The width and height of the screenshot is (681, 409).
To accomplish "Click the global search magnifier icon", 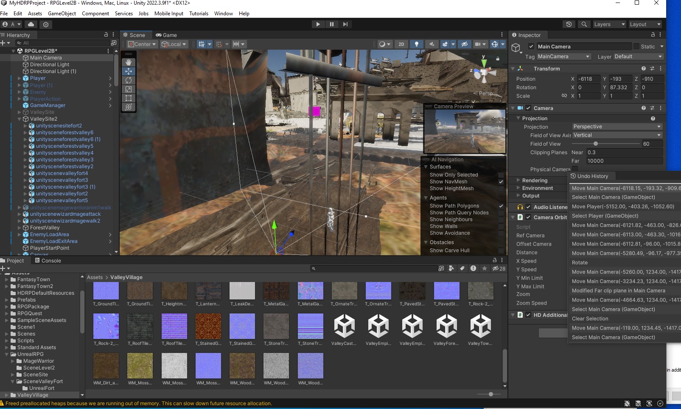I will (x=584, y=24).
